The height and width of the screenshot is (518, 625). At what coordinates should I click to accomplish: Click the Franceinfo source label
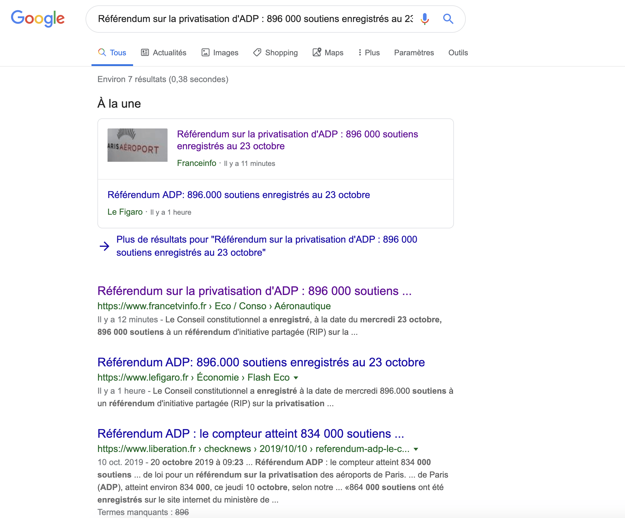click(x=196, y=163)
